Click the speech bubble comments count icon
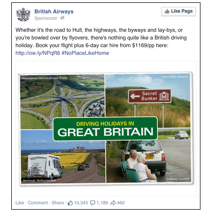This screenshot has width=212, height=212. coord(93,203)
